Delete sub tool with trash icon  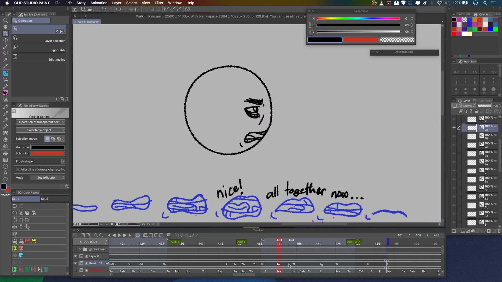[67, 99]
